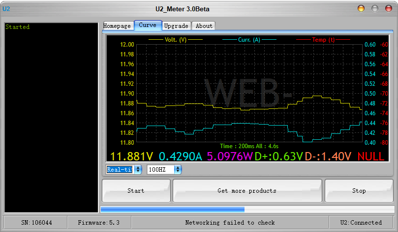The height and width of the screenshot is (232, 398).
Task: Click the Curr. (A) legend label
Action: pos(249,40)
